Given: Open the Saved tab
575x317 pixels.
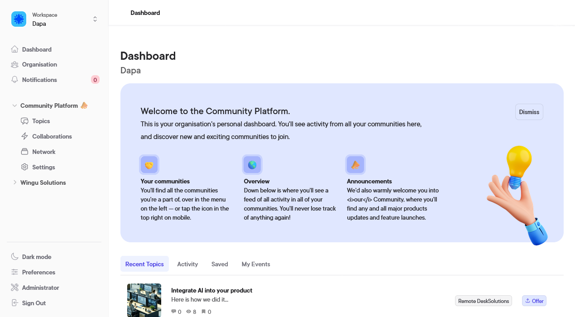Looking at the screenshot, I should (220, 264).
